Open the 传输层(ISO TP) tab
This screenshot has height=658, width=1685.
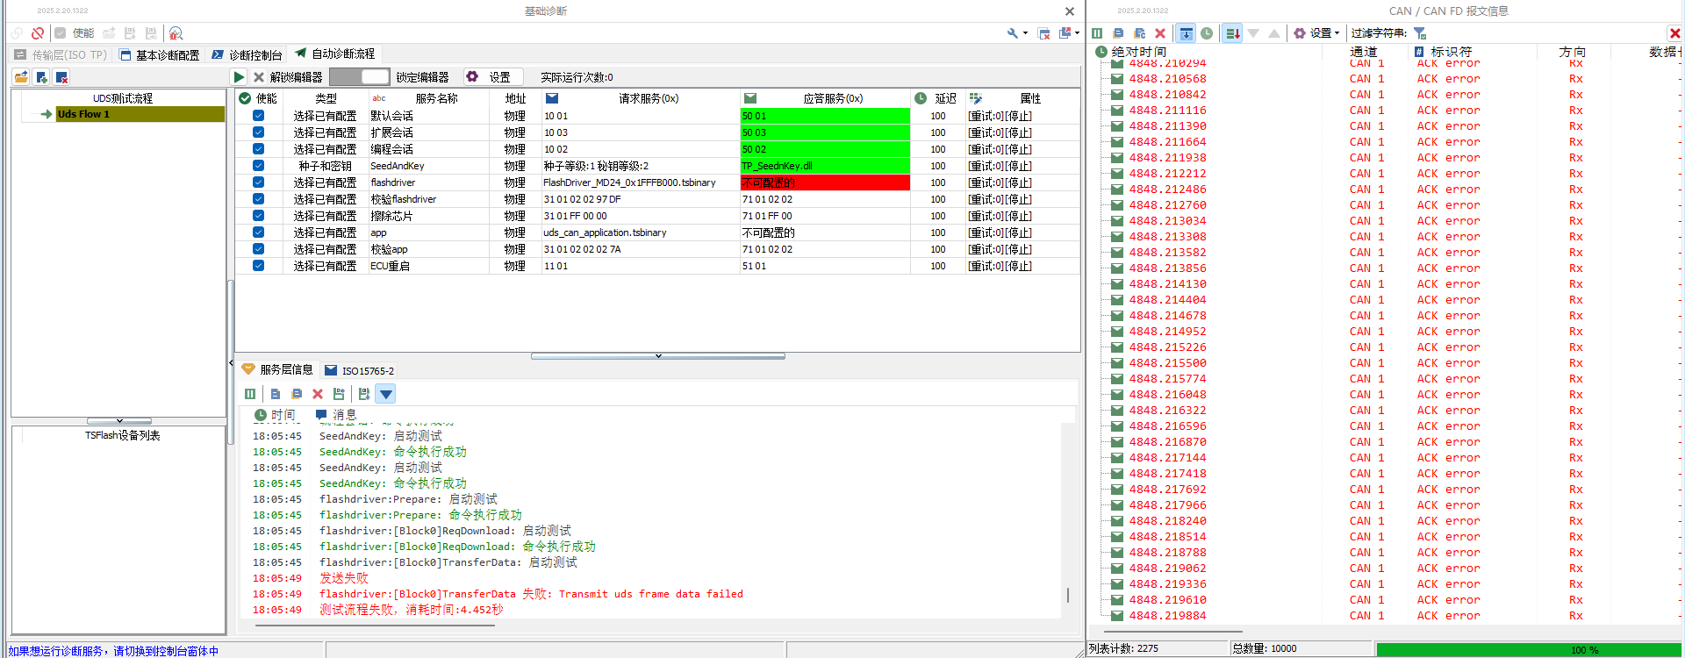[x=61, y=54]
